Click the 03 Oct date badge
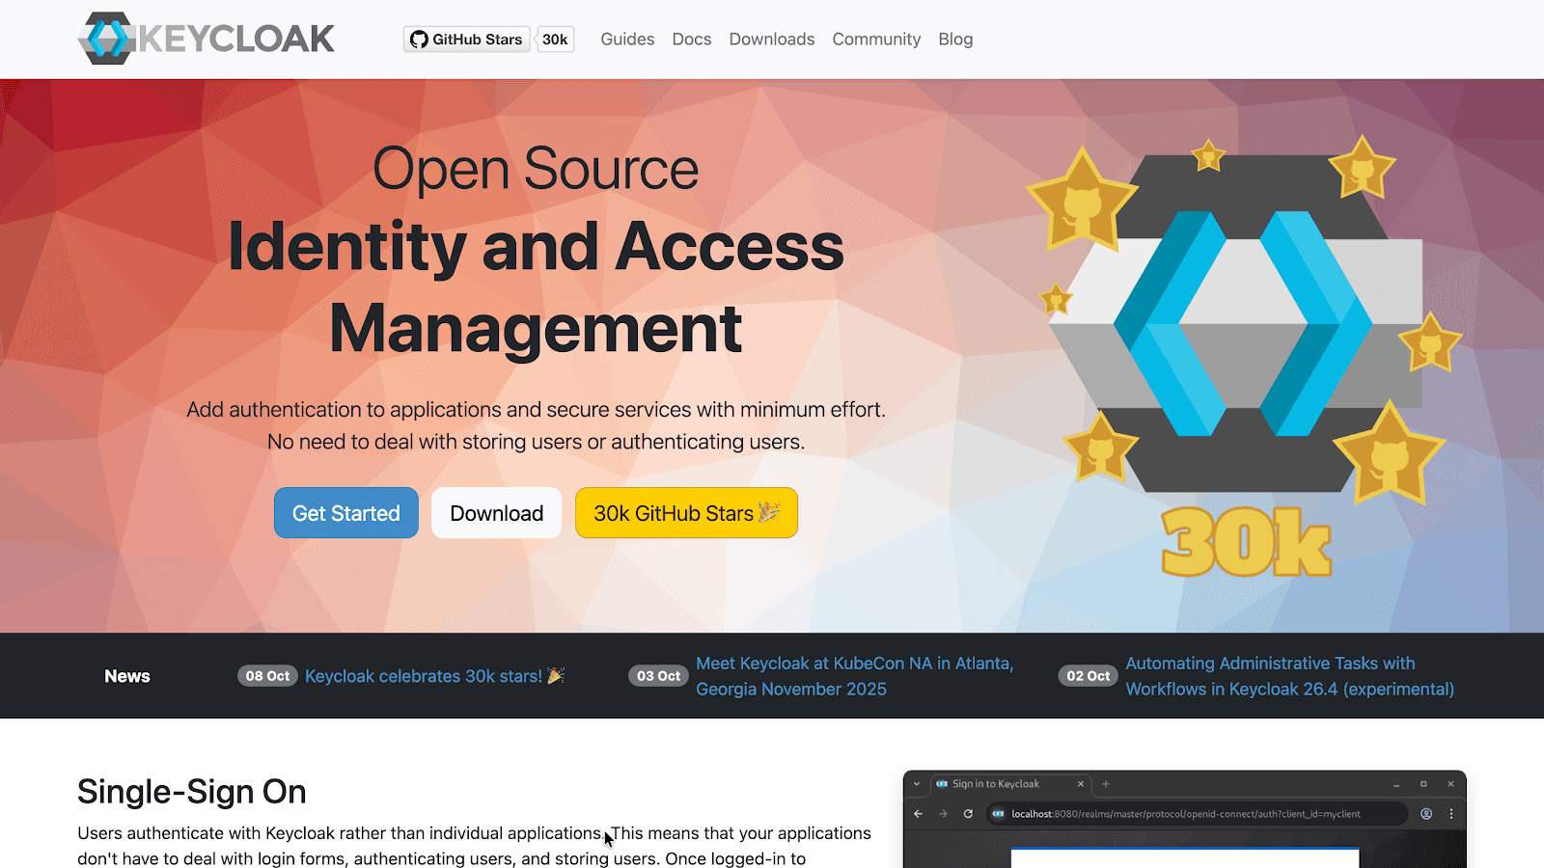The width and height of the screenshot is (1544, 868). [x=658, y=676]
